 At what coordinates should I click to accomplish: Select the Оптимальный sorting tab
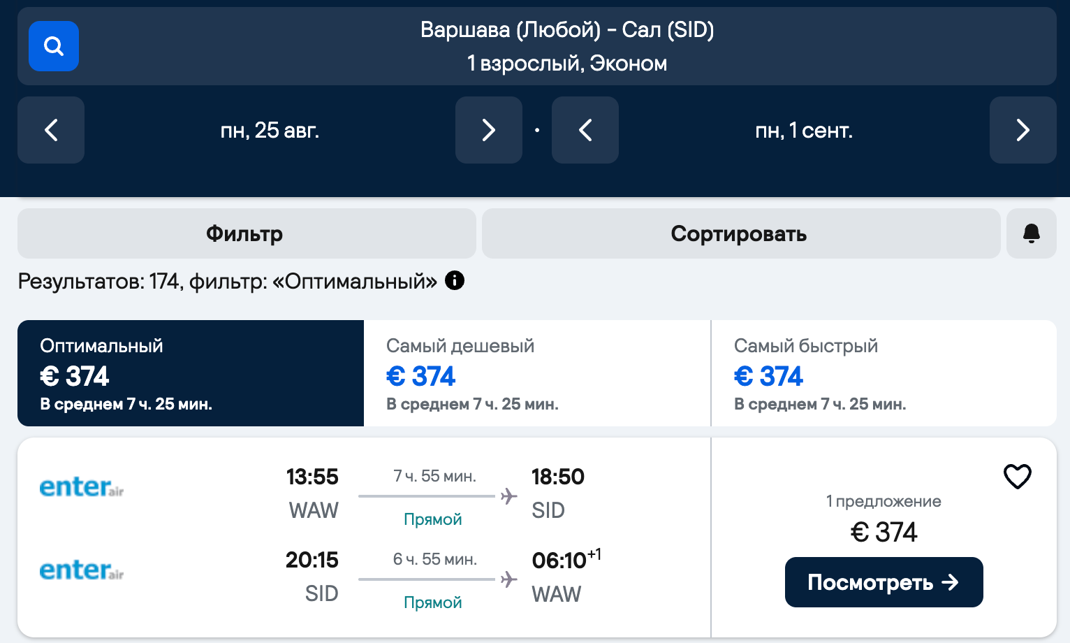[190, 373]
